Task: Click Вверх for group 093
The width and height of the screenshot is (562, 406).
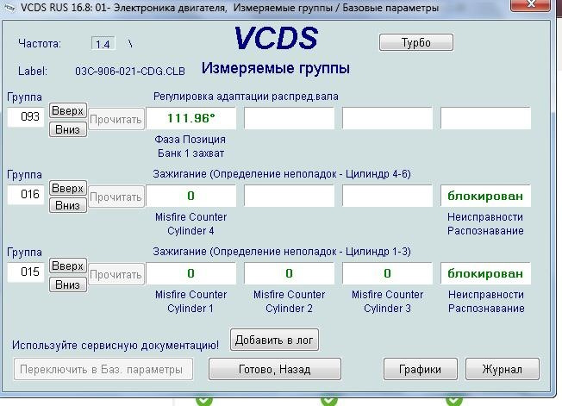Action: point(68,110)
